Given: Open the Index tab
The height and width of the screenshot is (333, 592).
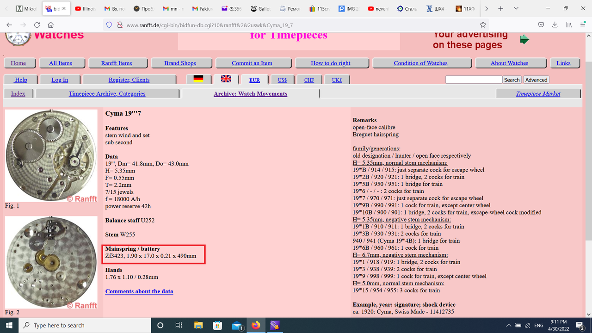Looking at the screenshot, I should (x=18, y=93).
